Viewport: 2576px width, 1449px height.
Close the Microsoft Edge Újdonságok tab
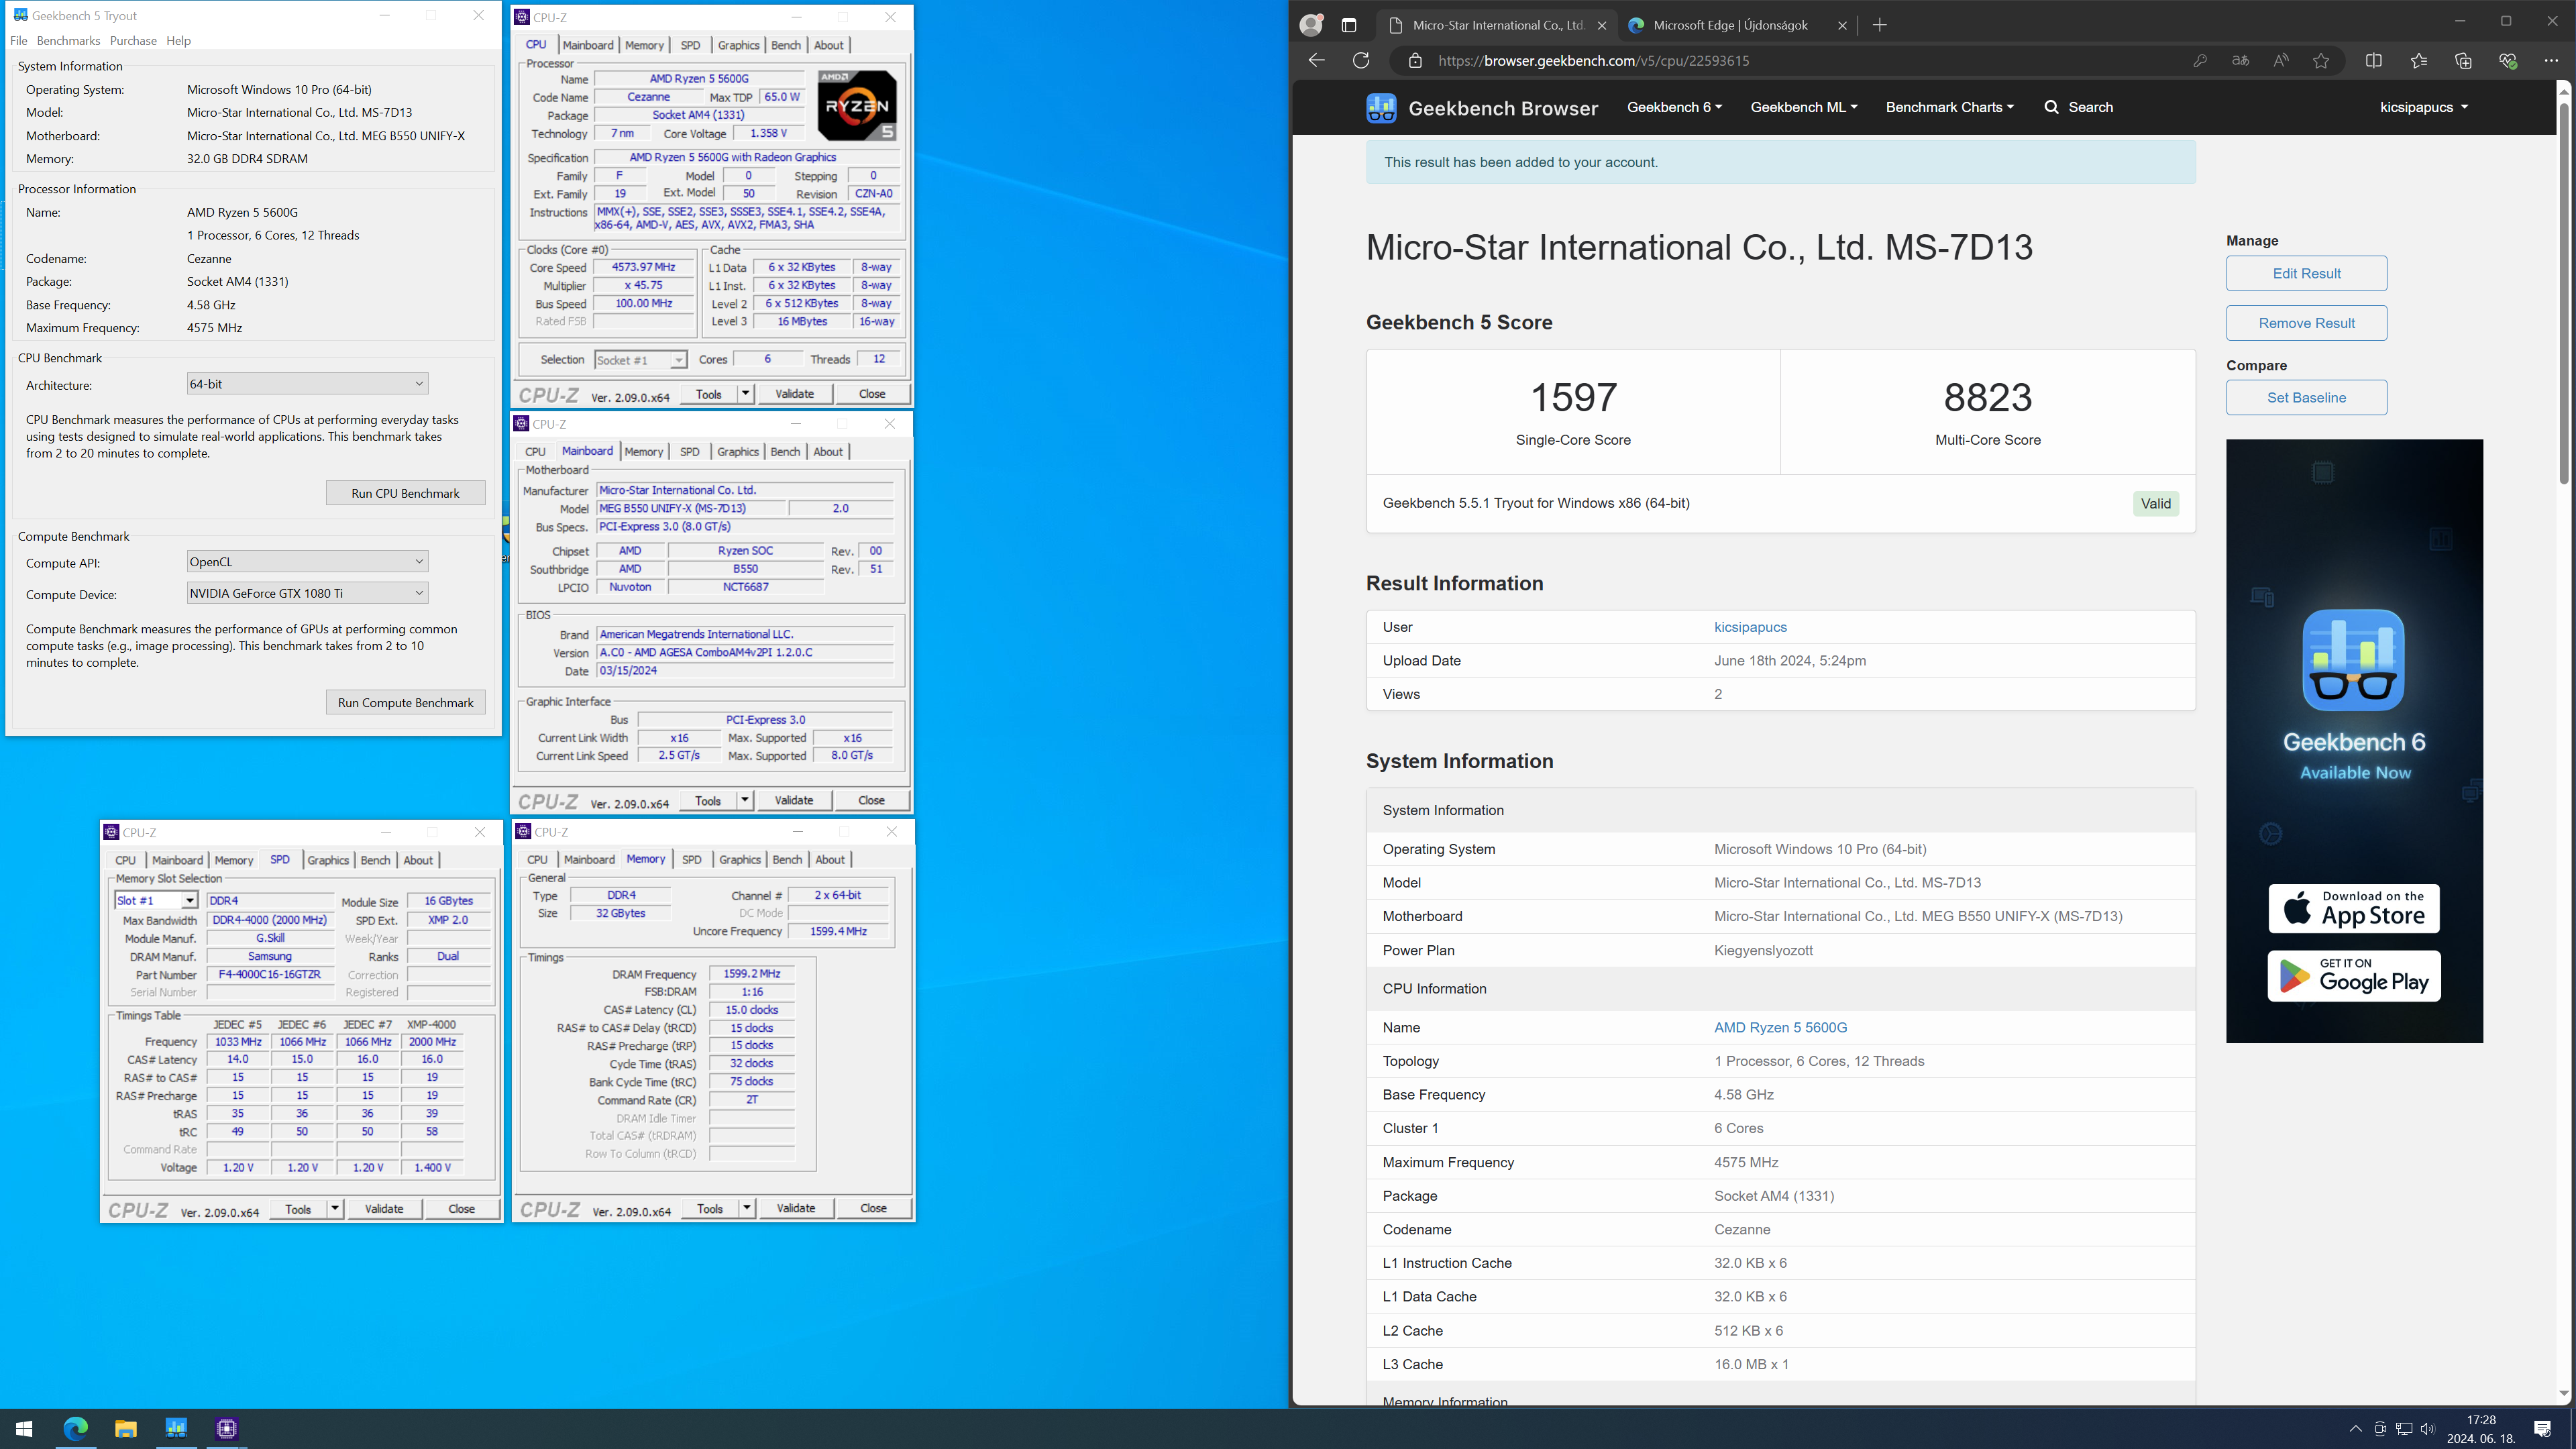(x=1843, y=25)
